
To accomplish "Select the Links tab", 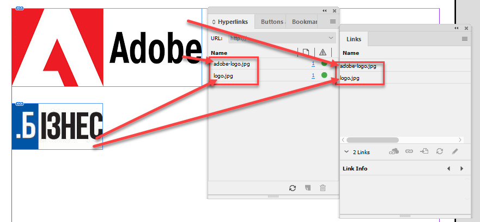I will click(x=354, y=39).
